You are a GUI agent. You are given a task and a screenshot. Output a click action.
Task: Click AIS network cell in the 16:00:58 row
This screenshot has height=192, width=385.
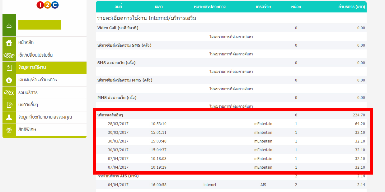pyautogui.click(x=263, y=185)
